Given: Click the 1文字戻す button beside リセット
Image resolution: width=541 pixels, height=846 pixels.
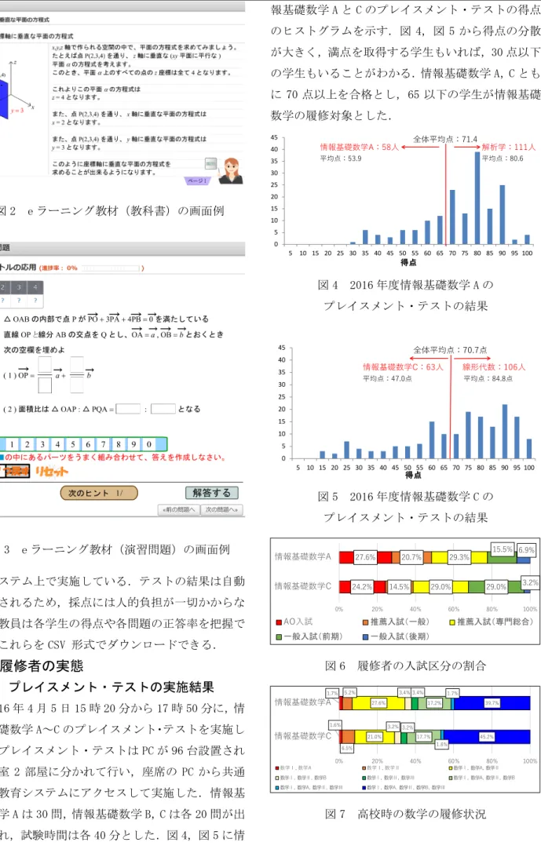Looking at the screenshot, I should point(15,472).
